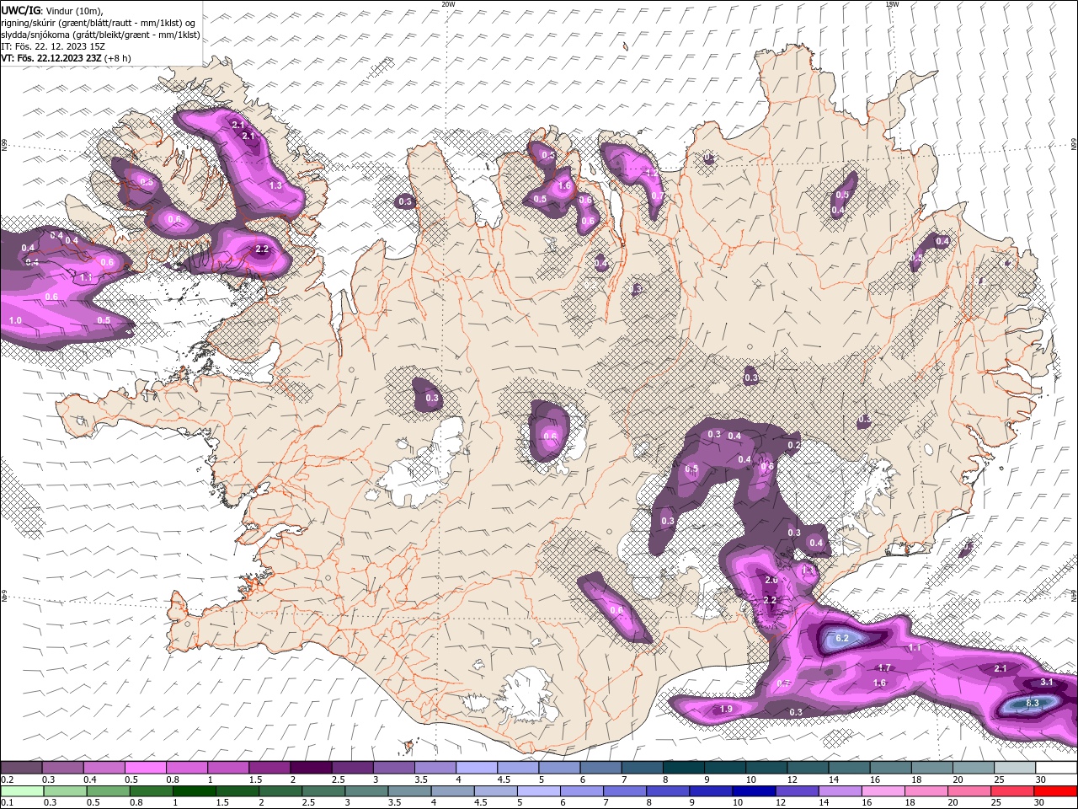Click the 1.0 value label at west edge

pos(15,320)
